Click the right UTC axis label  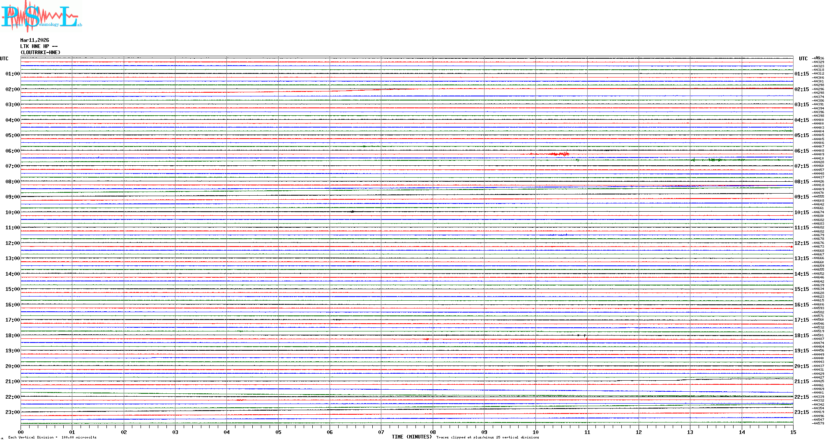pos(803,59)
